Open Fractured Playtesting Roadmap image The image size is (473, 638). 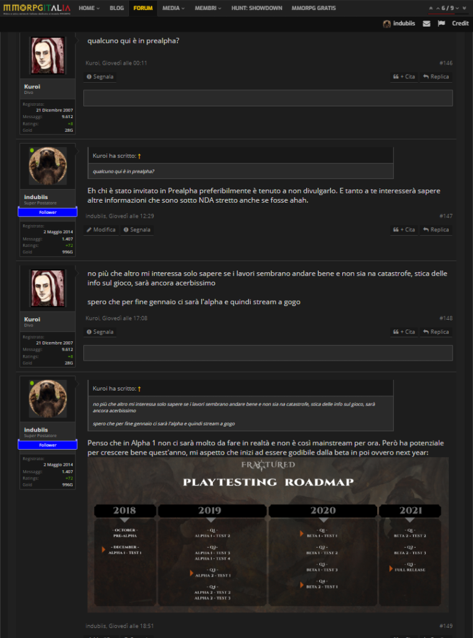pyautogui.click(x=268, y=535)
